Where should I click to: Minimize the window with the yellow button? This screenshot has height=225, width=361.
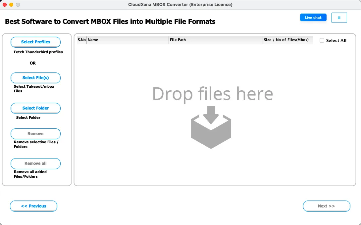pos(11,5)
